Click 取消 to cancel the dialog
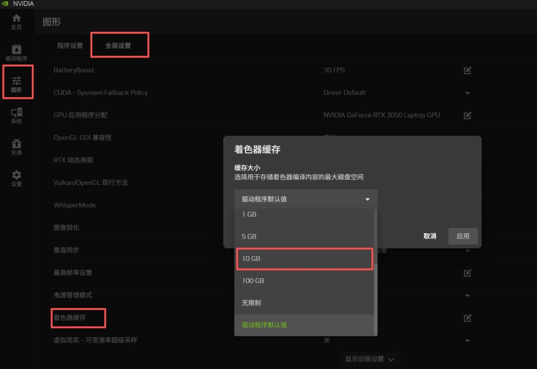 [x=430, y=236]
